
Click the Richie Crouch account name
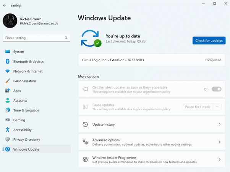click(31, 19)
